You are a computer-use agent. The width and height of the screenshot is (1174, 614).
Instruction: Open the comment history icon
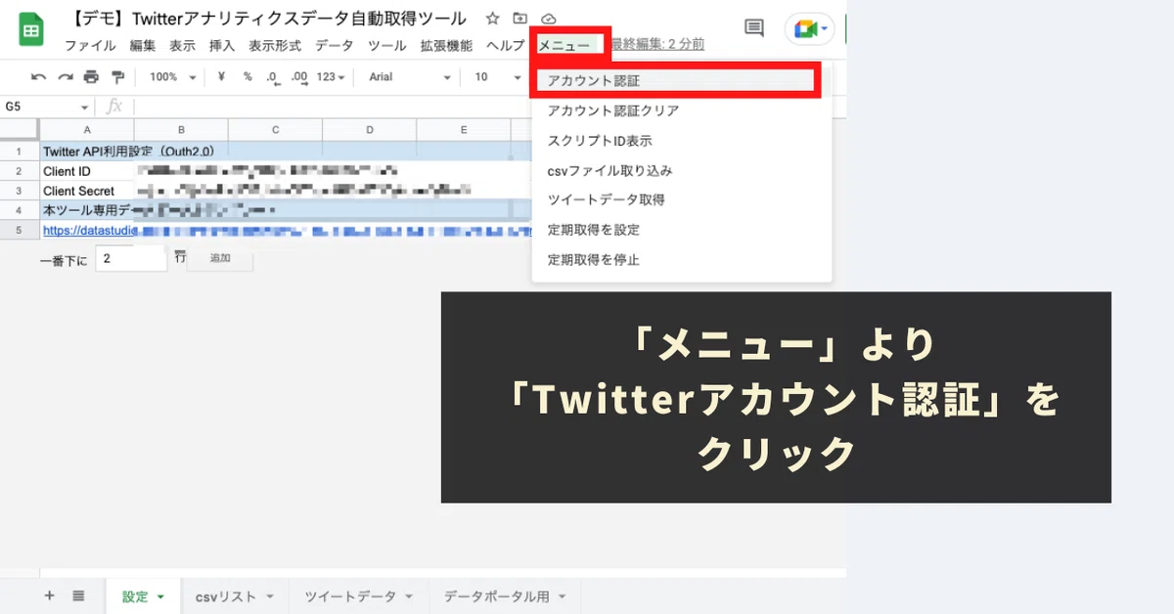754,28
